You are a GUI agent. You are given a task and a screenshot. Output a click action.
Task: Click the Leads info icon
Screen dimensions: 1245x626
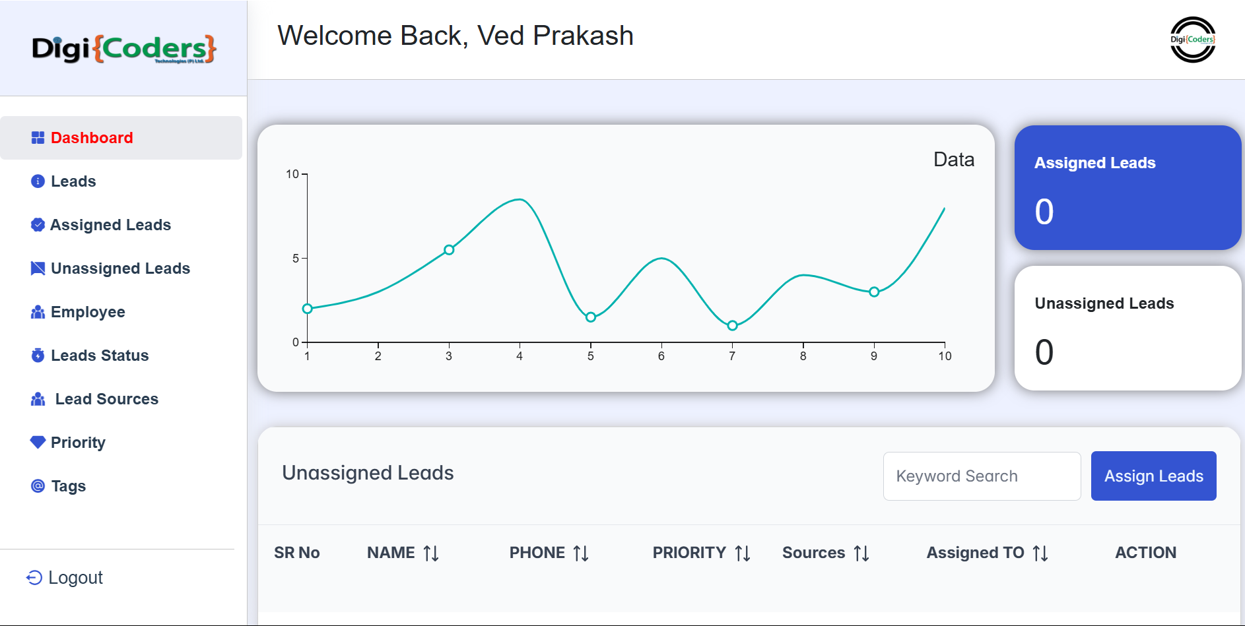[x=38, y=181]
